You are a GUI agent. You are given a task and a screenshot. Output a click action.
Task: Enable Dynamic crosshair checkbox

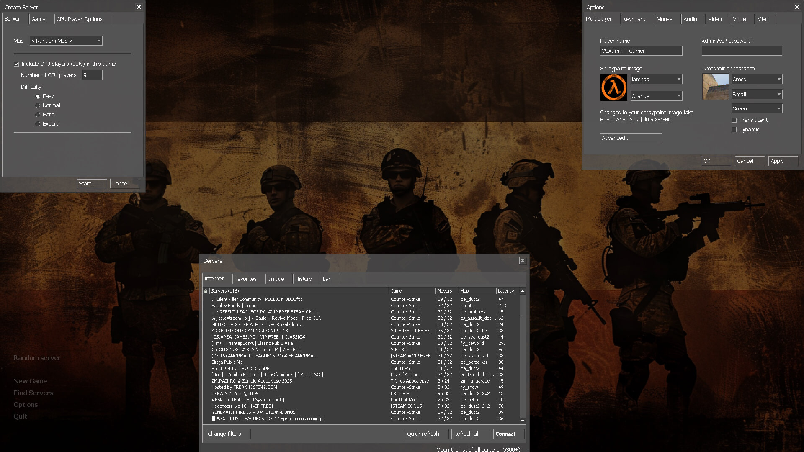(x=734, y=130)
